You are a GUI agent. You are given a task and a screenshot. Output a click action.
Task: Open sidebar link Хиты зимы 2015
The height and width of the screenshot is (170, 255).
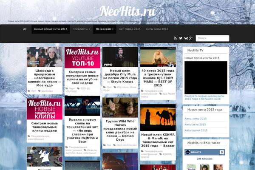point(195,119)
